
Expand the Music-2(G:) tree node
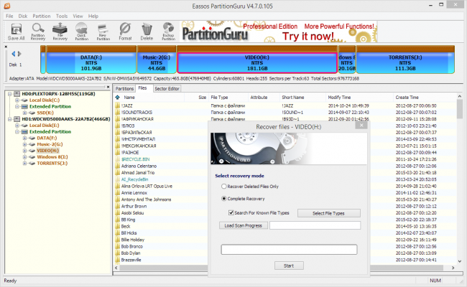pyautogui.click(x=24, y=144)
